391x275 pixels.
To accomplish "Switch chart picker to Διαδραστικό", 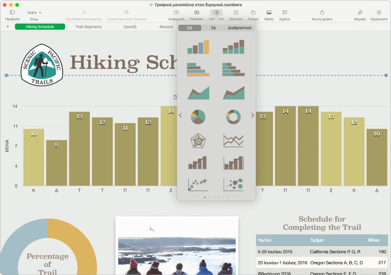I will coord(239,28).
